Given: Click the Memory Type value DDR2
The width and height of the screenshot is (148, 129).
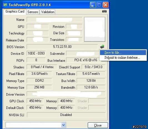Looking at the screenshot, I should point(39,81).
